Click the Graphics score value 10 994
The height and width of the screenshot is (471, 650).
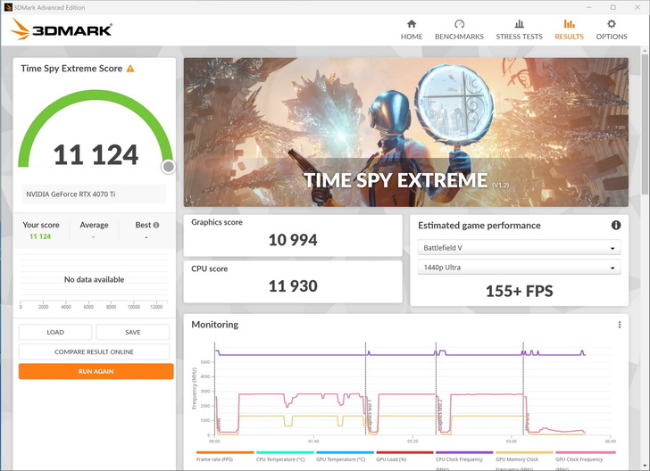293,240
